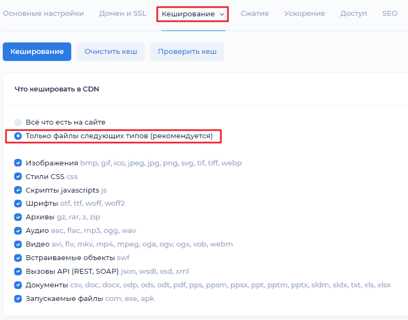Toggle the Видео checkbox

[18, 244]
